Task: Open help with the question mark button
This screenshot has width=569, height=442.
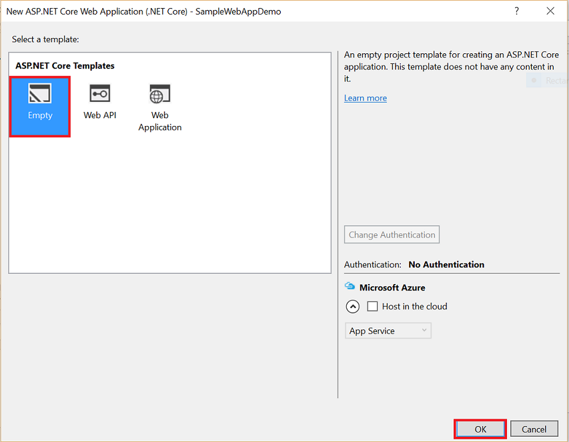Action: pyautogui.click(x=516, y=11)
